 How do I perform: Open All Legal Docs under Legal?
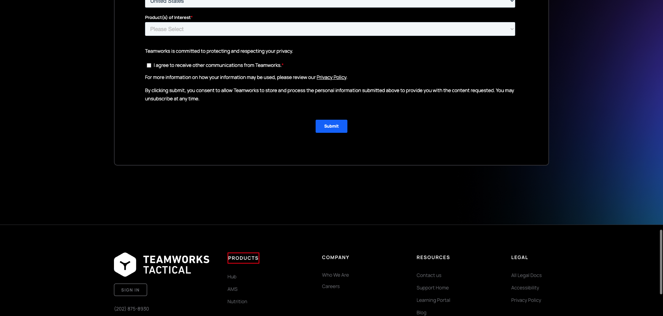tap(526, 275)
